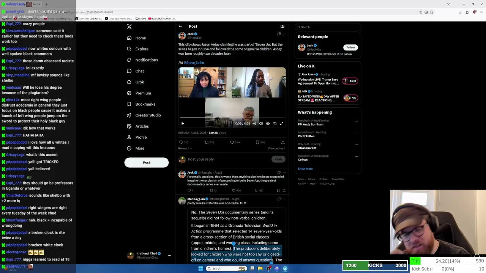Share Jack's reply post

coord(284,190)
